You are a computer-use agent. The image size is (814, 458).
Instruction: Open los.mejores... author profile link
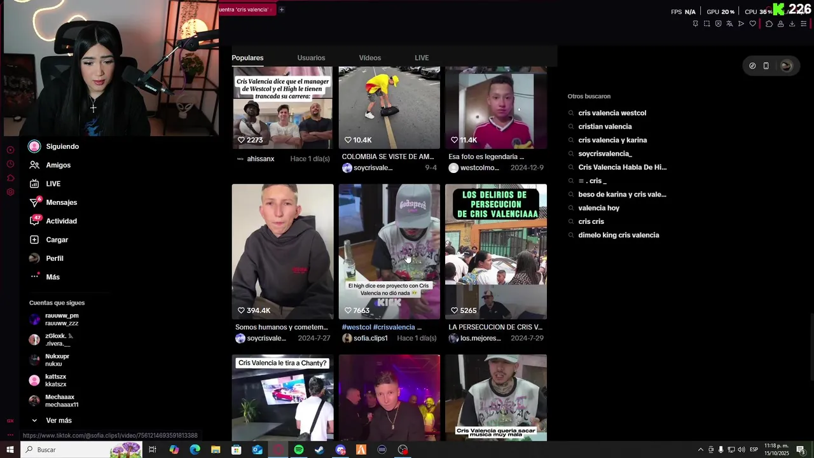click(x=480, y=338)
